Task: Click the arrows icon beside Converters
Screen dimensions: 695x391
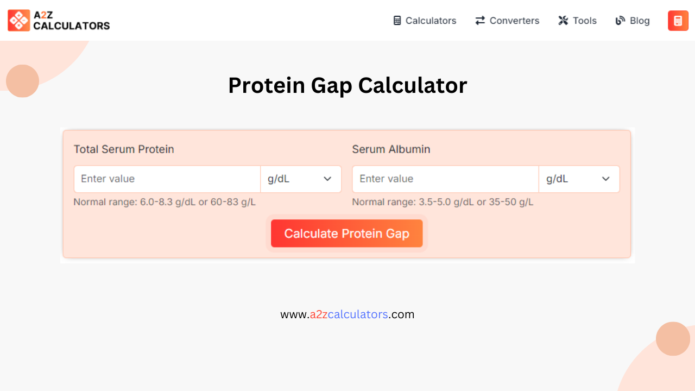Action: (x=480, y=21)
